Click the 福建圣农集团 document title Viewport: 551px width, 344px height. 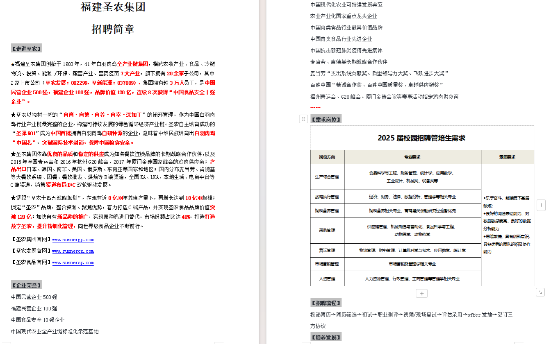113,7
